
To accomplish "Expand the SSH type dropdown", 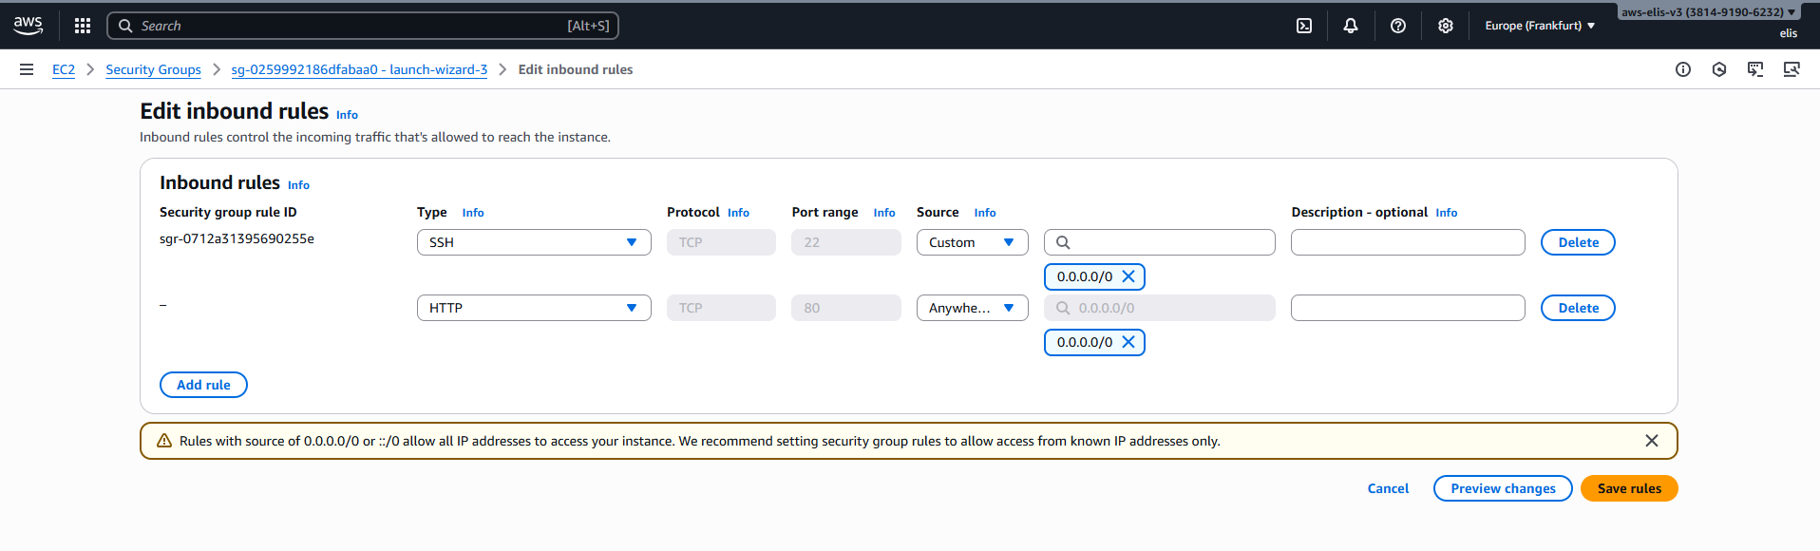I will [534, 242].
